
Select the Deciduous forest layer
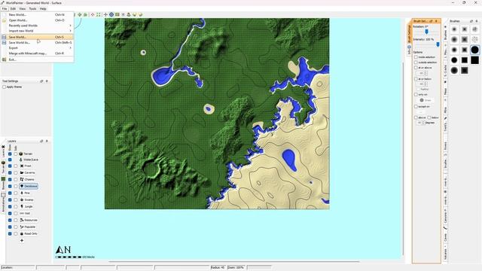click(29, 186)
